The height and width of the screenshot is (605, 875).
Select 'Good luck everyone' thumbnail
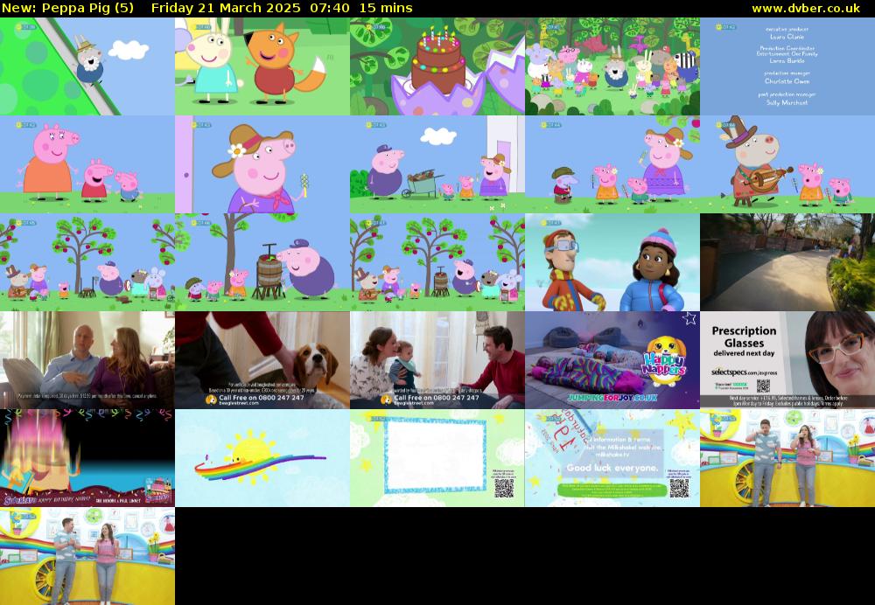(x=612, y=458)
